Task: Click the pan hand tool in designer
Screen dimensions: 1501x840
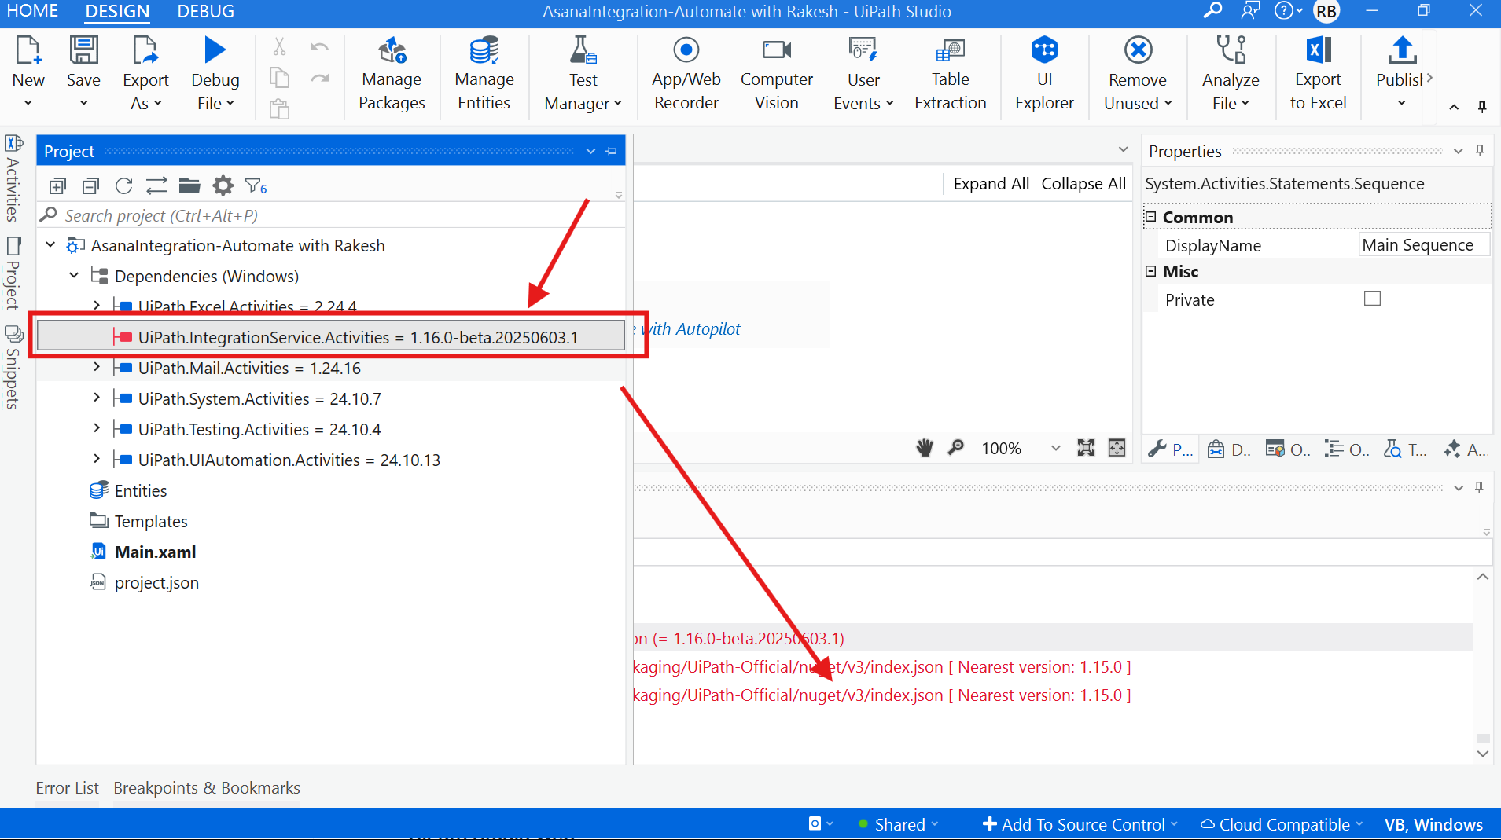Action: click(925, 448)
